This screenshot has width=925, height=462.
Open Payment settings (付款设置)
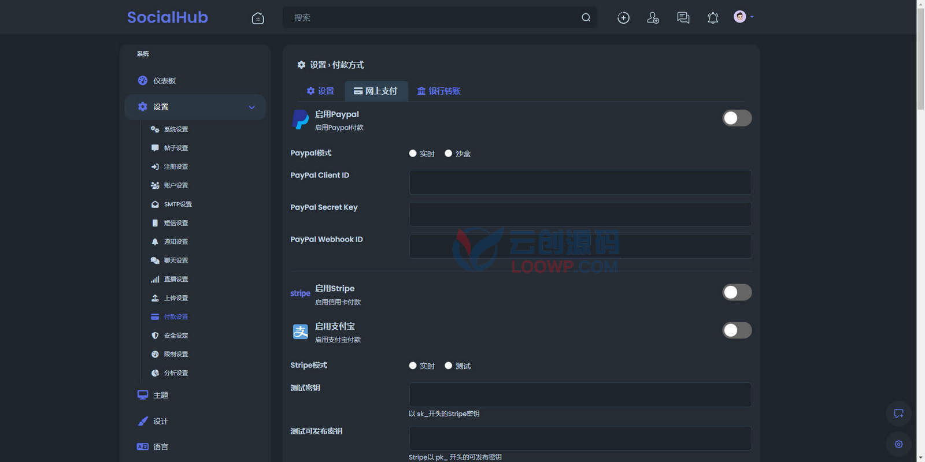pos(176,317)
